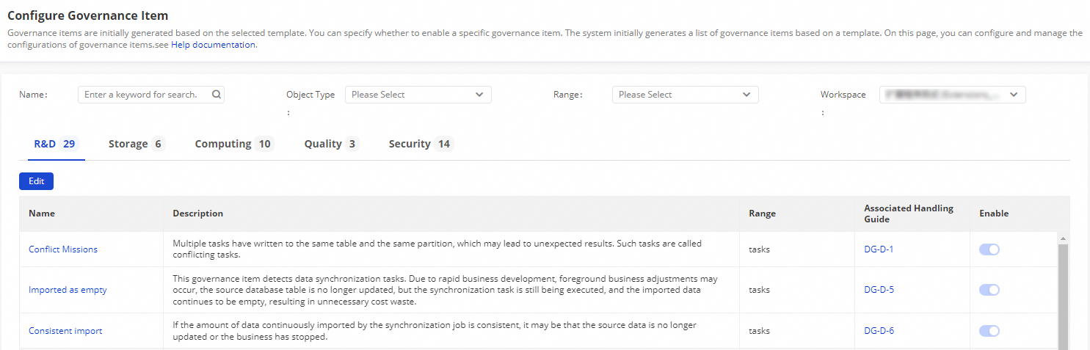
Task: Toggle Enable switch for Conflict Missions
Action: [989, 249]
